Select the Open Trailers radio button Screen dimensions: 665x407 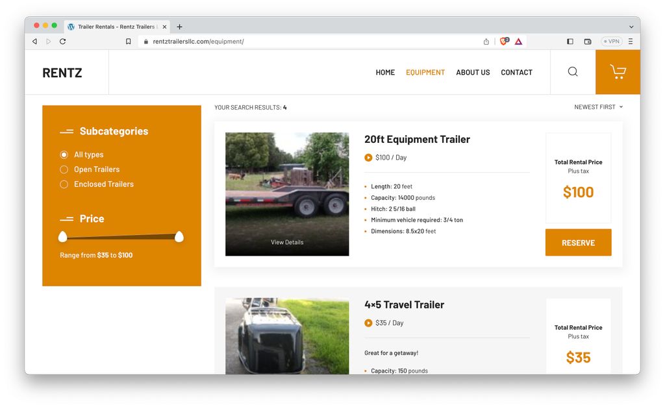pyautogui.click(x=64, y=169)
